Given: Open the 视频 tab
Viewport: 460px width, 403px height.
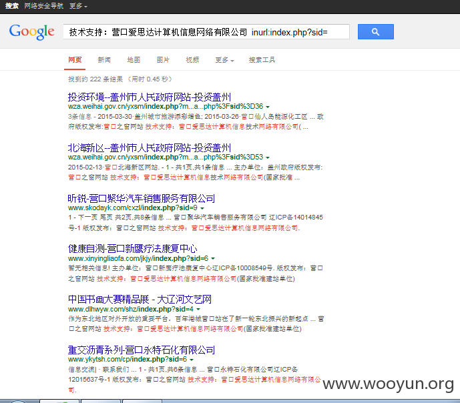Looking at the screenshot, I should pyautogui.click(x=192, y=60).
